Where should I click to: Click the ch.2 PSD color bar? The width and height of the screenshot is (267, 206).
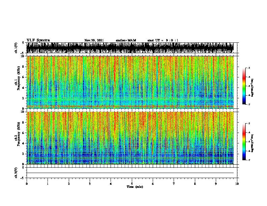pyautogui.click(x=244, y=142)
